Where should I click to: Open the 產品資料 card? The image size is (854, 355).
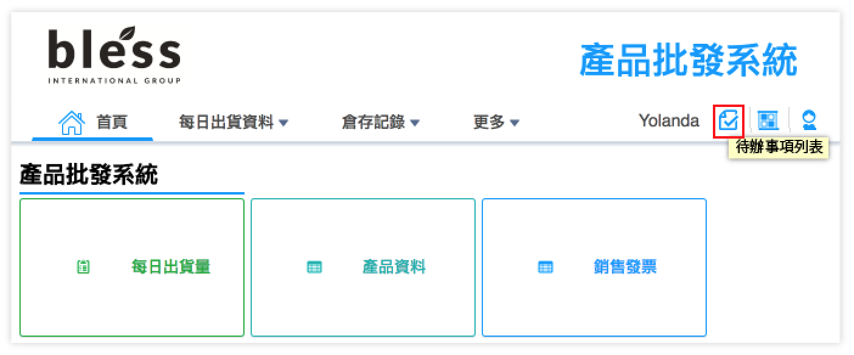click(x=363, y=267)
